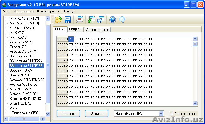Click the info speech bubble icon
Screen dimensions: 205x124
tap(122, 19)
